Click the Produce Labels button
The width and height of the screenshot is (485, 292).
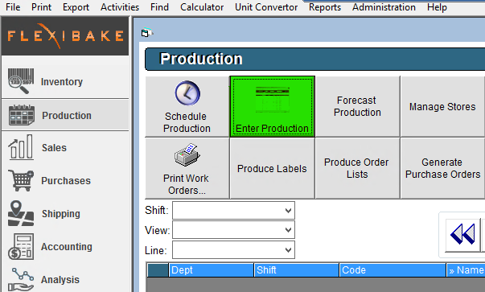pyautogui.click(x=272, y=168)
